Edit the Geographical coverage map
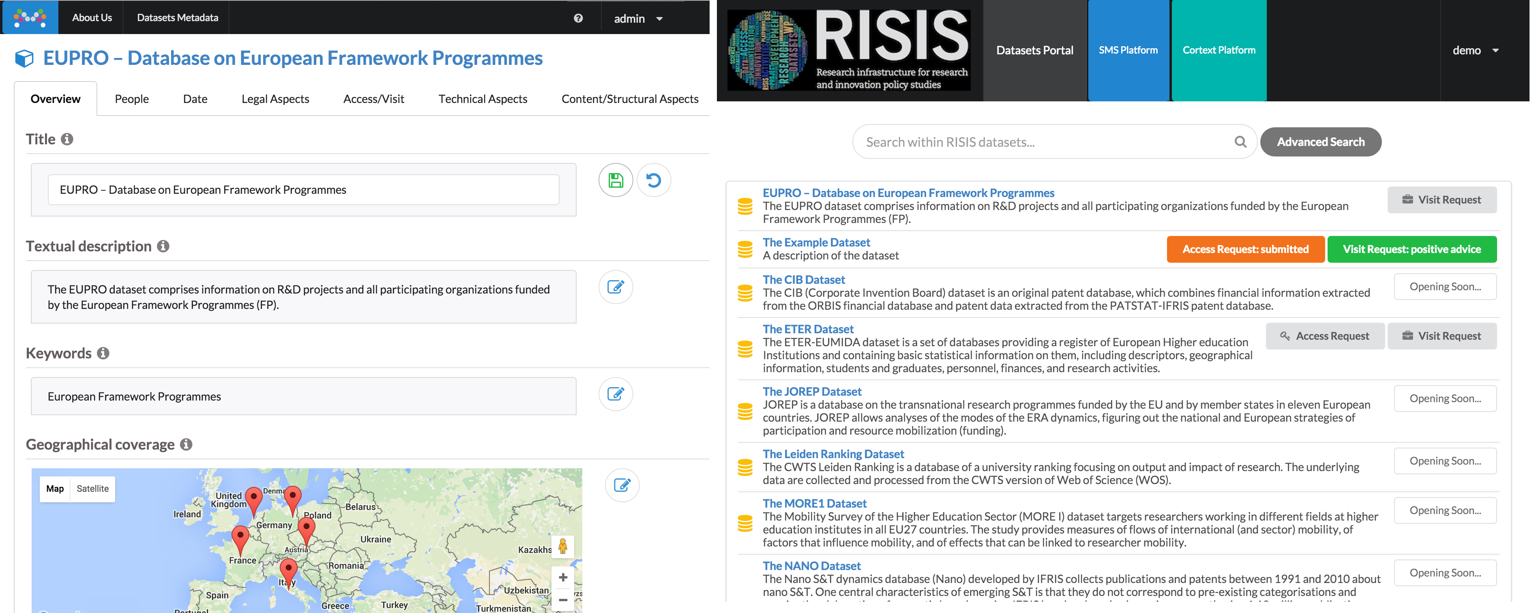 tap(622, 485)
